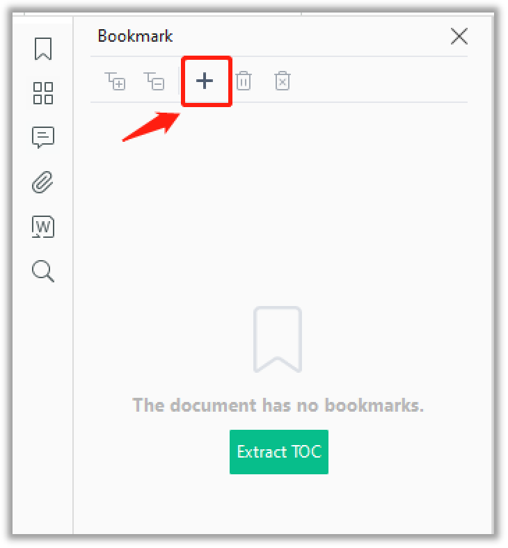Add a new bookmark with plus icon
The height and width of the screenshot is (548, 508).
coord(205,81)
